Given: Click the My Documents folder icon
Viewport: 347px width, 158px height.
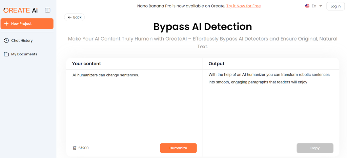Looking at the screenshot, I should point(6,54).
